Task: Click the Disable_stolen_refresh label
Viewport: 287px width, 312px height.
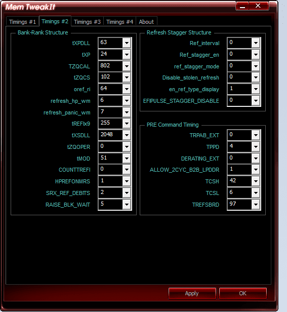Action: coord(190,77)
